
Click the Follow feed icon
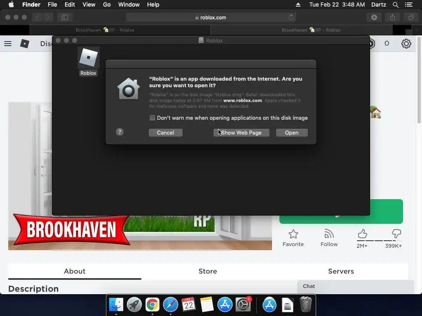point(329,234)
